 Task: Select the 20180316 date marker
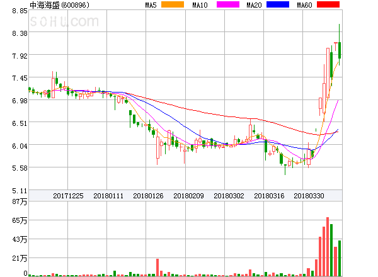tap(269, 196)
